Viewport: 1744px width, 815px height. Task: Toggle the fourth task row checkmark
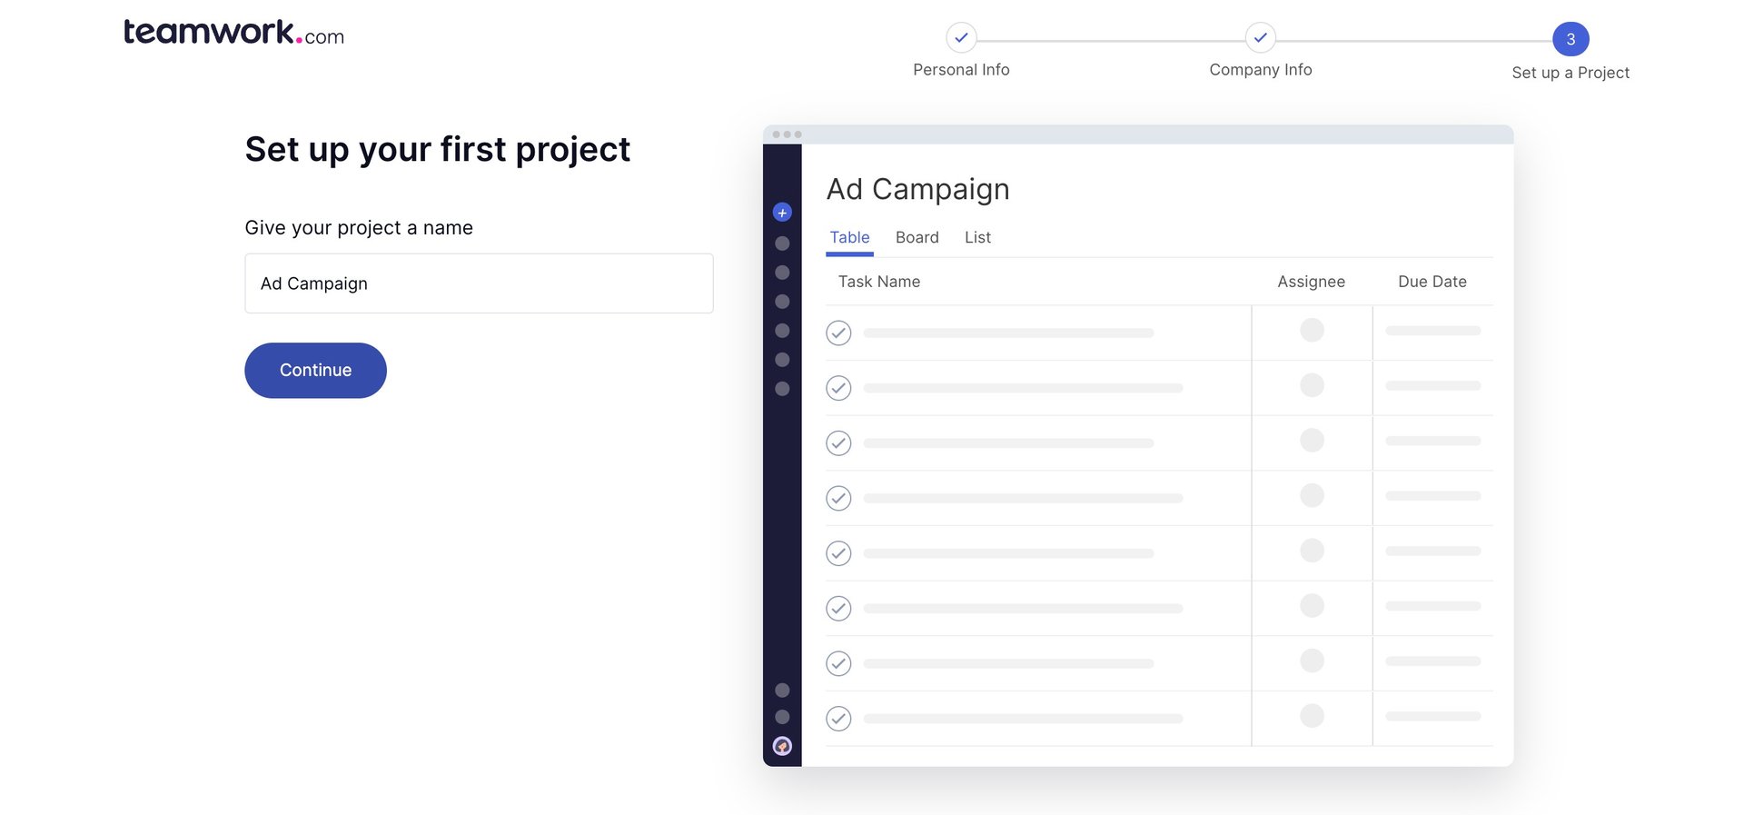coord(838,498)
